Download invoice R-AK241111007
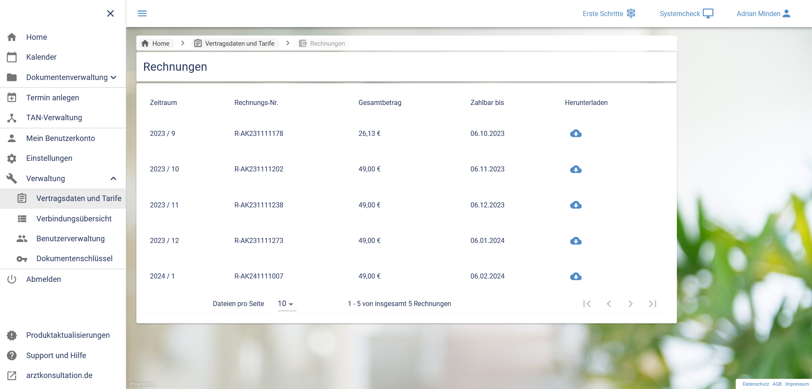Viewport: 812px width, 389px height. pos(576,276)
